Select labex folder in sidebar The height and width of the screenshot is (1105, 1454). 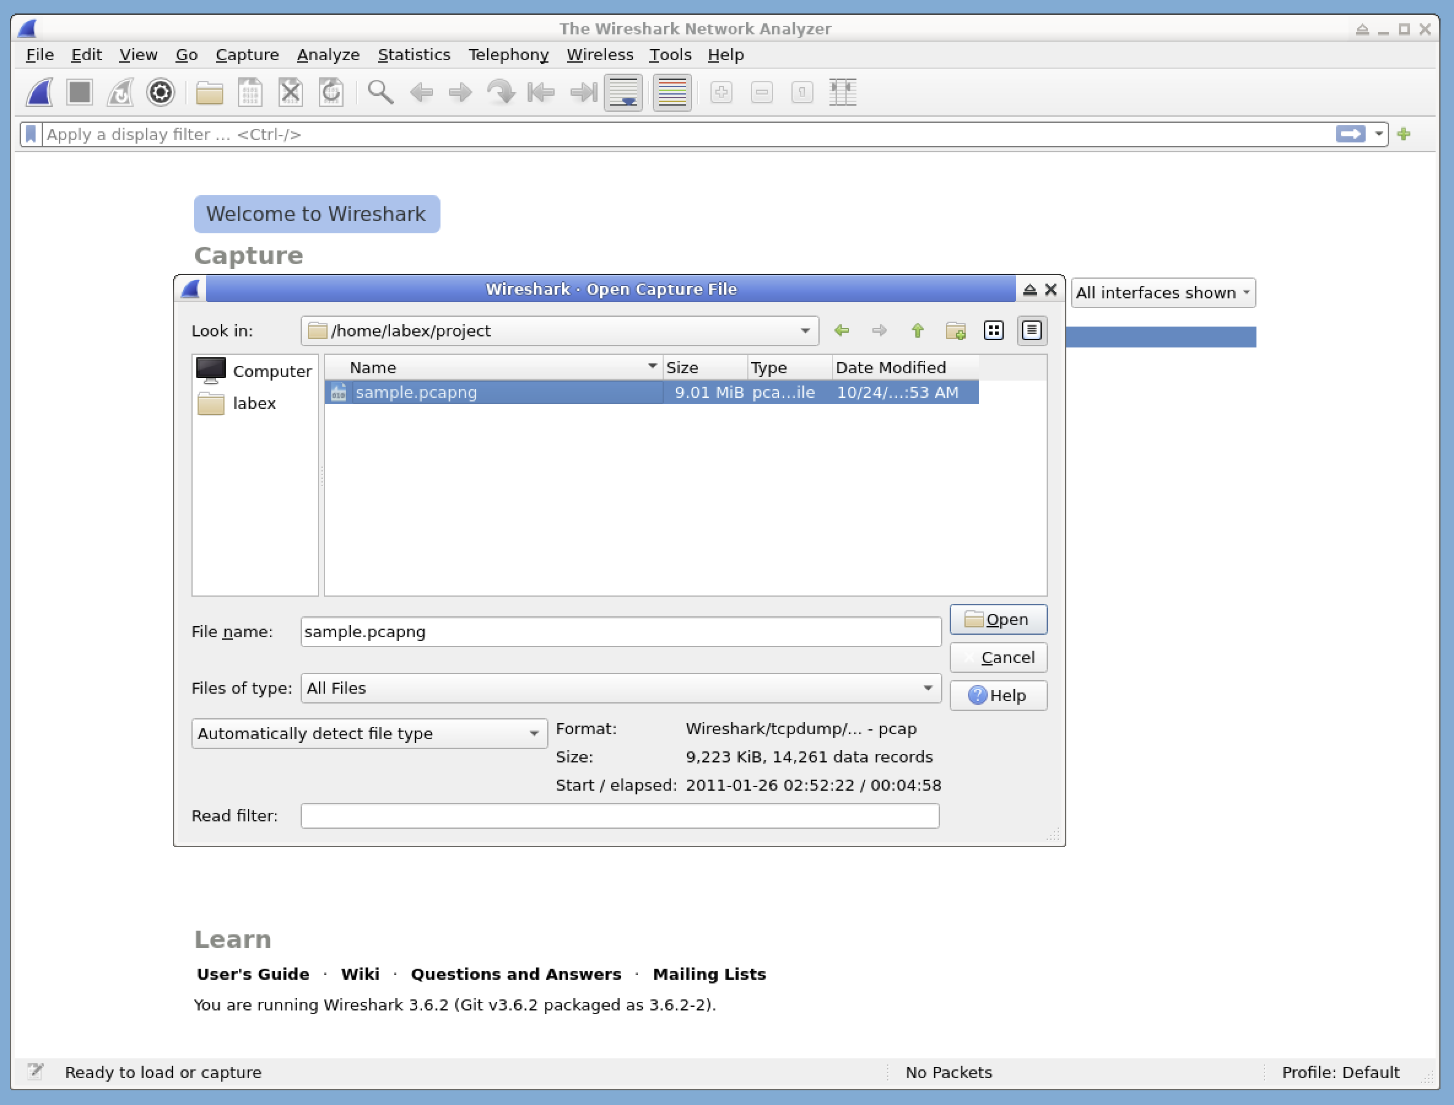255,403
